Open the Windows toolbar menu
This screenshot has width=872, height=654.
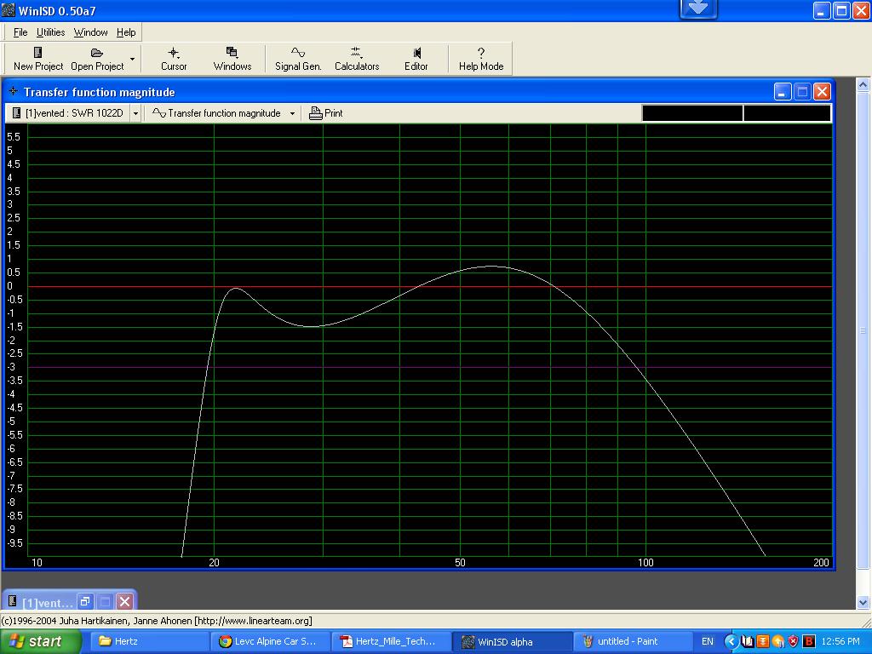(232, 59)
